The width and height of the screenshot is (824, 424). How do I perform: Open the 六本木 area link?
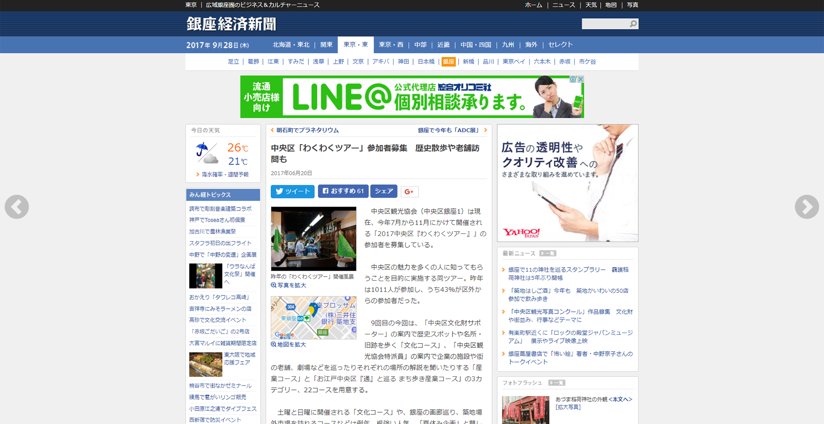tap(542, 62)
